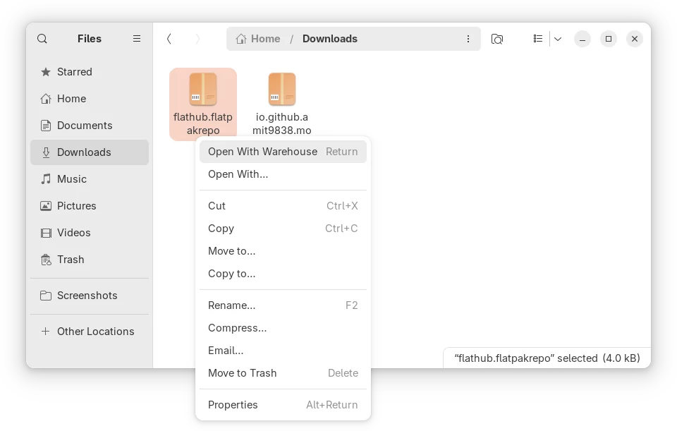Open Screenshots bookmark in sidebar
The height and width of the screenshot is (431, 677).
tap(90, 296)
